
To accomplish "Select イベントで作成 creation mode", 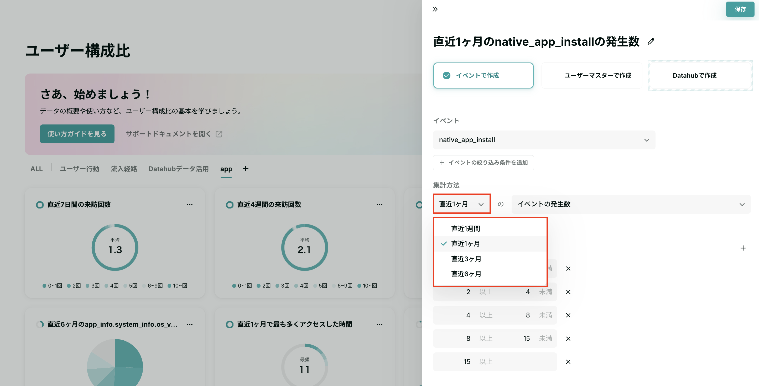I will coord(483,75).
